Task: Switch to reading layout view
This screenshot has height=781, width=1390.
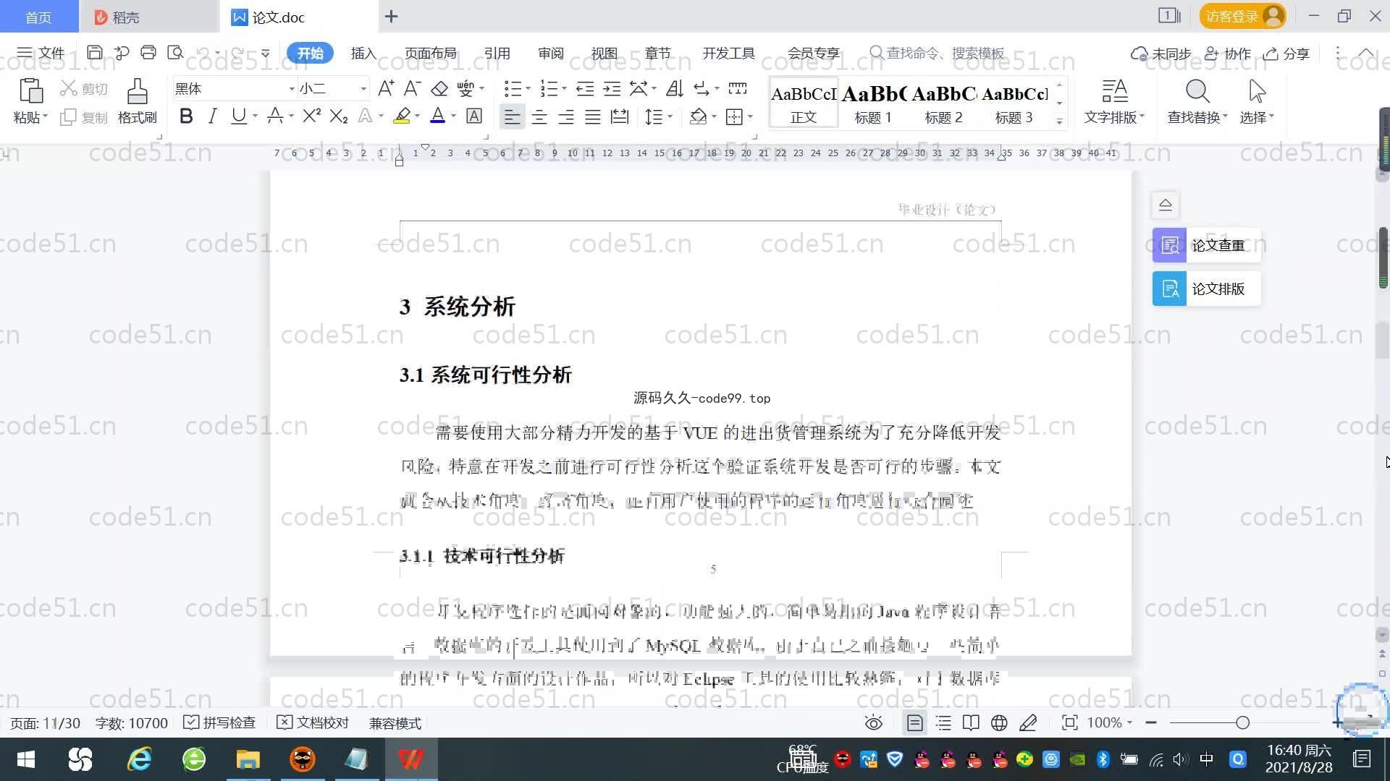Action: (971, 722)
